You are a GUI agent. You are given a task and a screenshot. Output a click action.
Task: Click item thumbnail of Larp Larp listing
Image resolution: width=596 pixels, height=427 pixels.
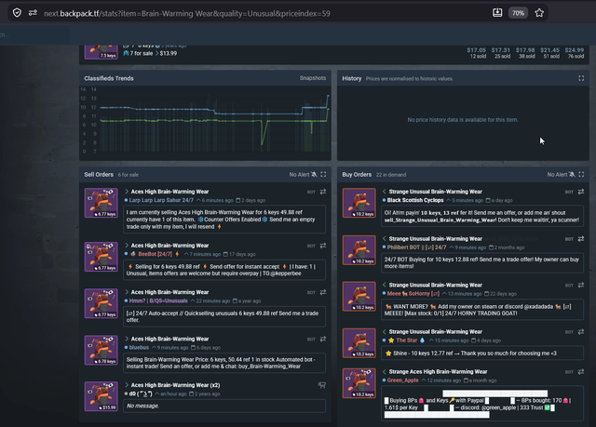click(102, 203)
